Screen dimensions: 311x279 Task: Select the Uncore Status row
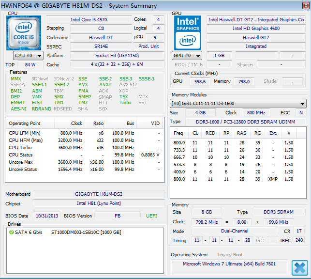pyautogui.click(x=85, y=170)
